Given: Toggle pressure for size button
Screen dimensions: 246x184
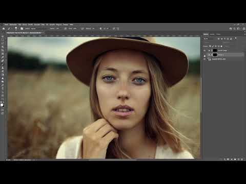Looking at the screenshot, I should (x=114, y=29).
